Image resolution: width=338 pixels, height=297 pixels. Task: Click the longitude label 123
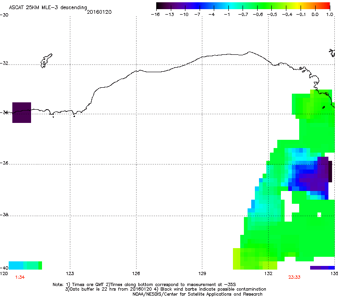tap(70, 274)
